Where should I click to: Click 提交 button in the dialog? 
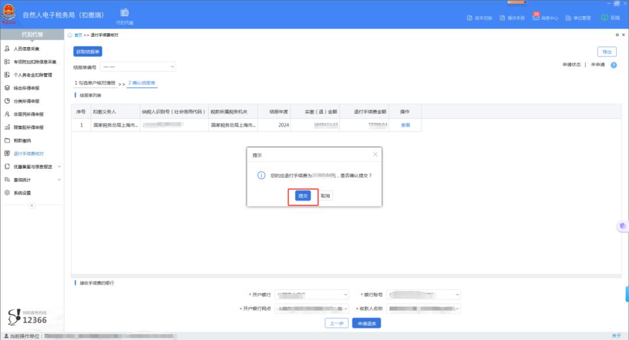(303, 196)
